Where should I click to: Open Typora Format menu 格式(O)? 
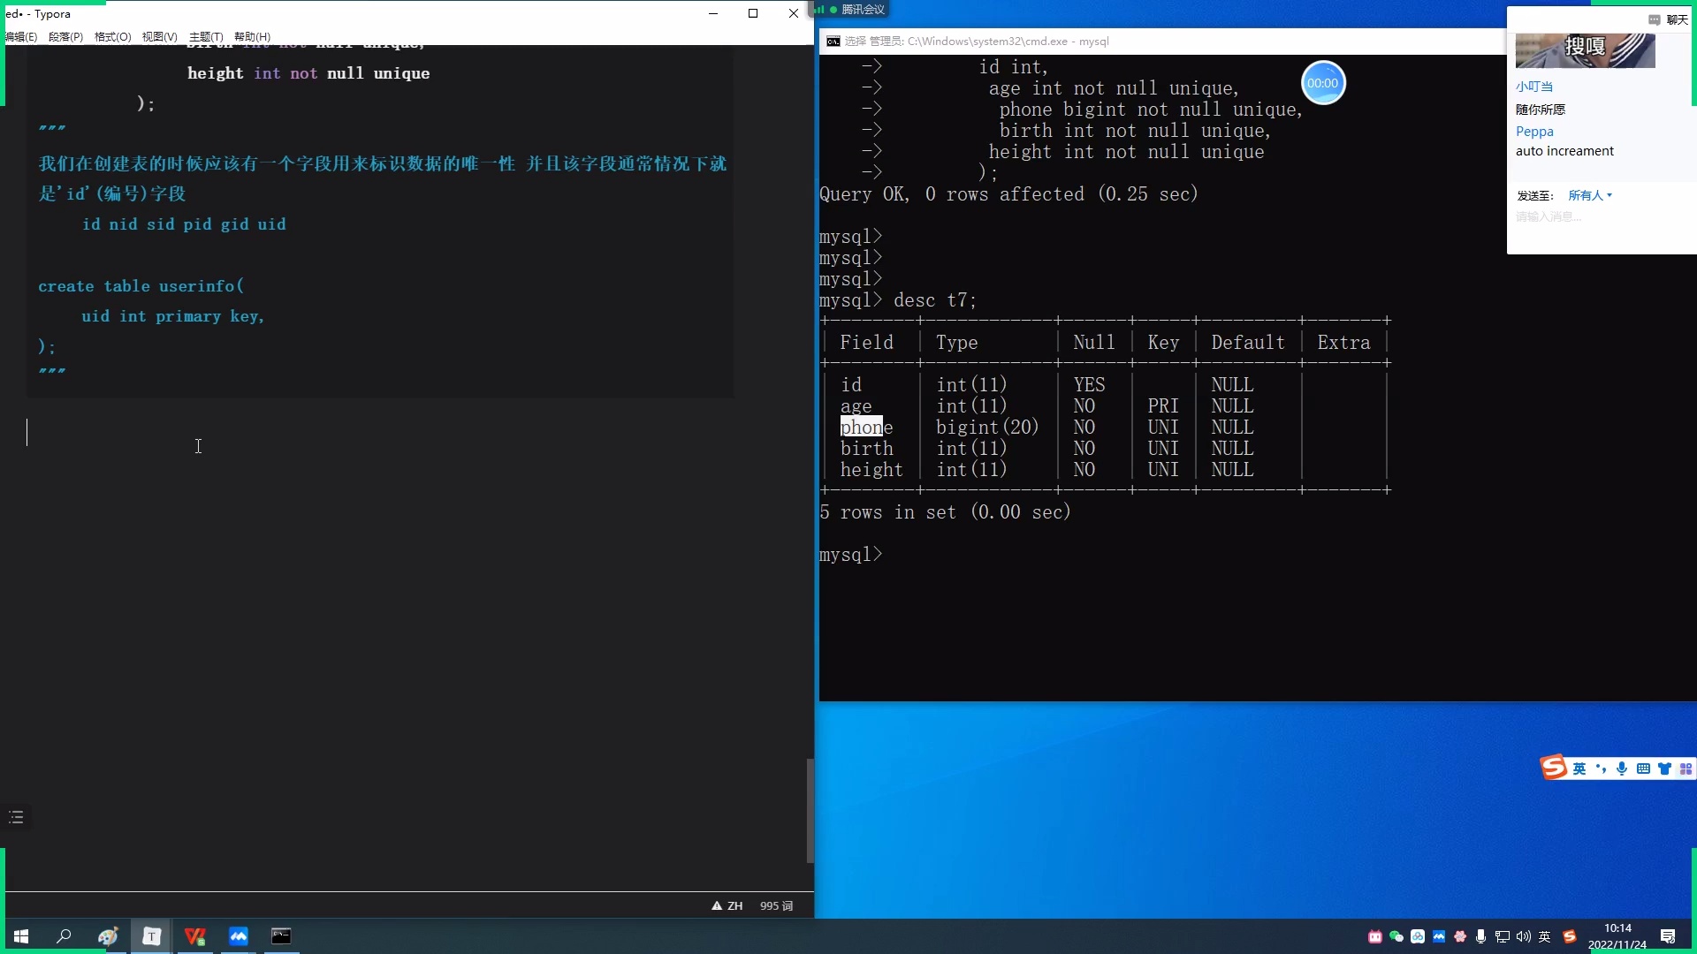coord(112,36)
